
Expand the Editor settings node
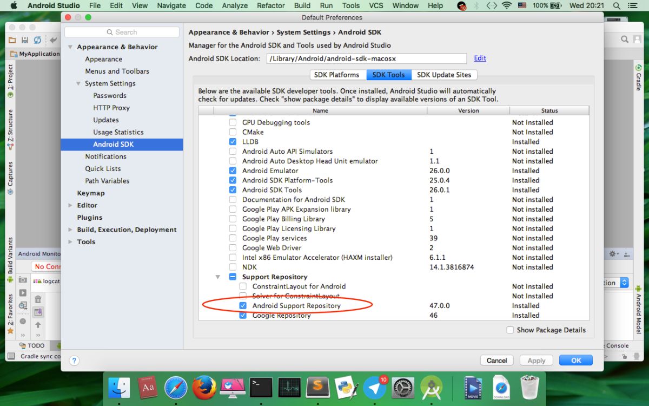(x=70, y=206)
